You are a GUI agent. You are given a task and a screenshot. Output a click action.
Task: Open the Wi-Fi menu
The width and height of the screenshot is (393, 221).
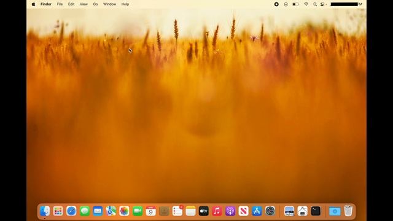(x=306, y=4)
